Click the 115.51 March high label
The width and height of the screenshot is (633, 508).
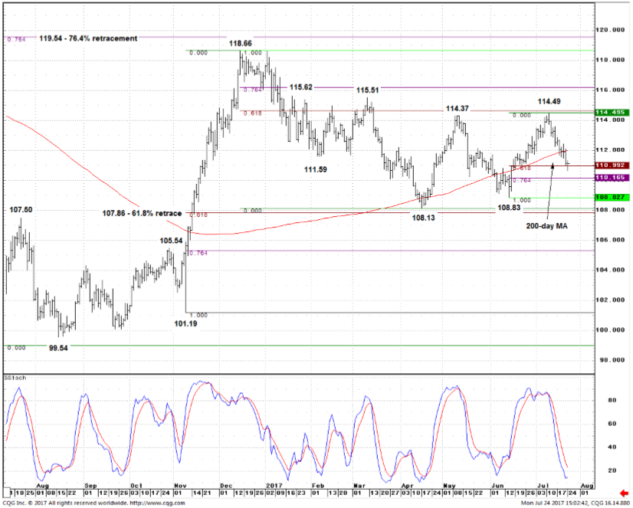(x=369, y=90)
